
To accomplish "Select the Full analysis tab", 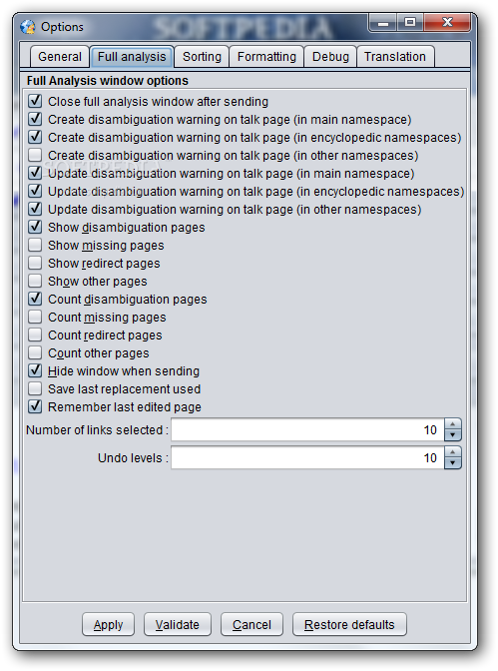I will click(132, 57).
